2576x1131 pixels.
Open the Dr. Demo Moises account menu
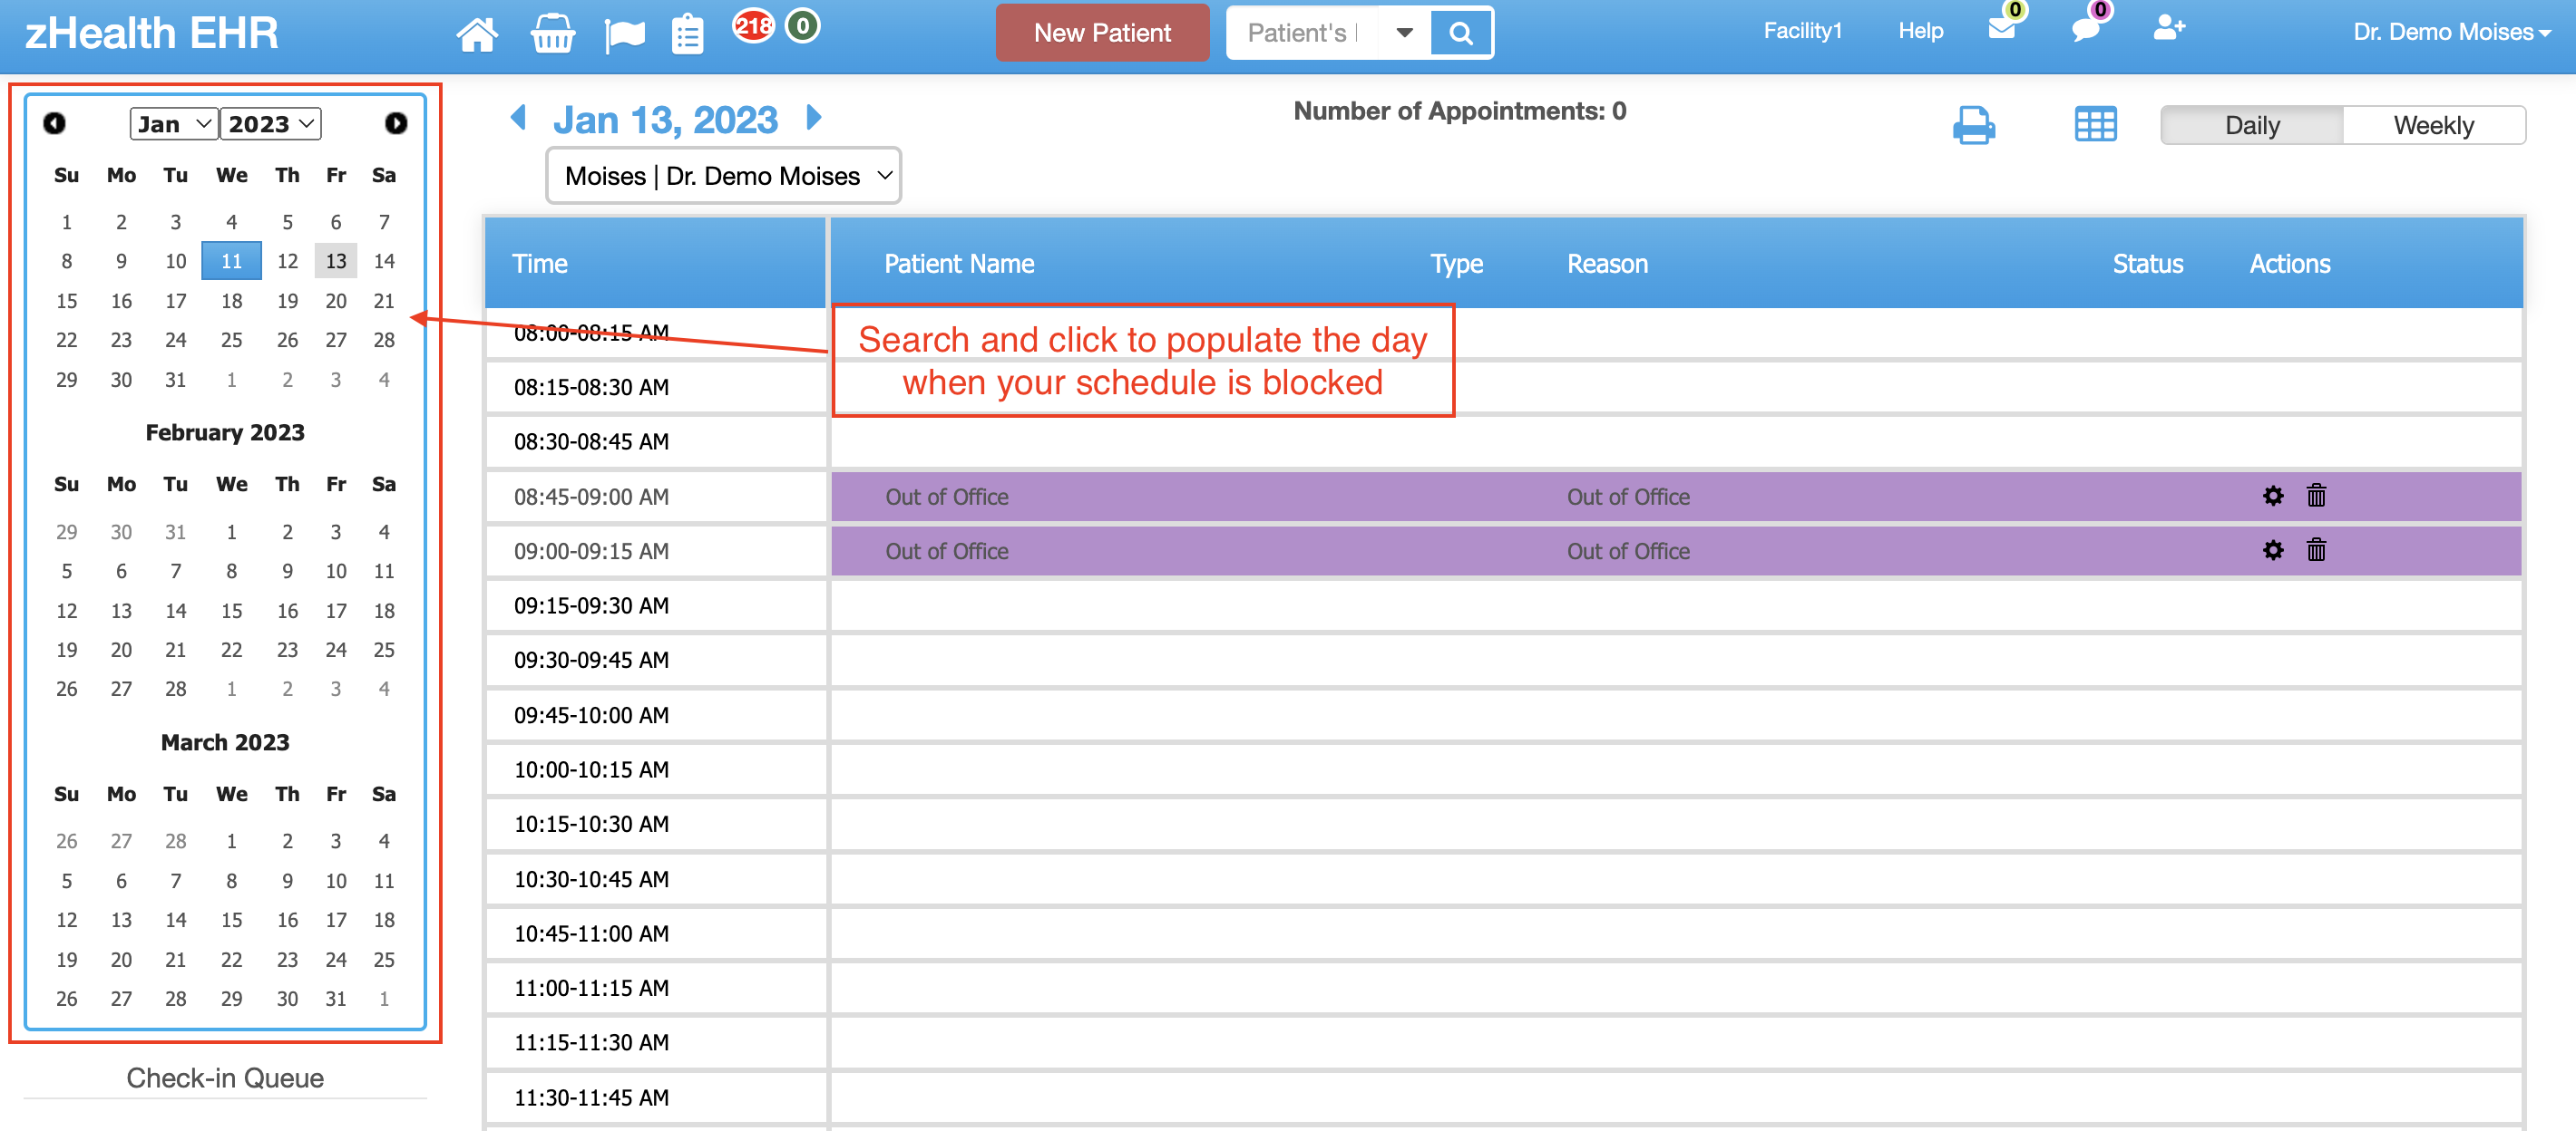point(2452,32)
